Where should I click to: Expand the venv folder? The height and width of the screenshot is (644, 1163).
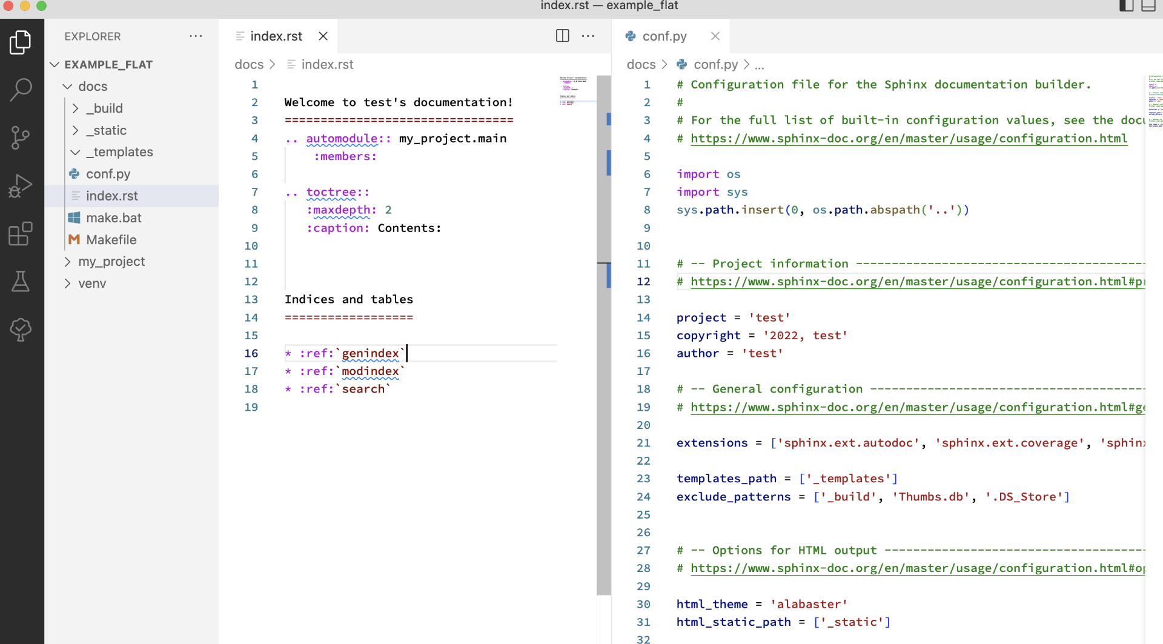pyautogui.click(x=68, y=284)
